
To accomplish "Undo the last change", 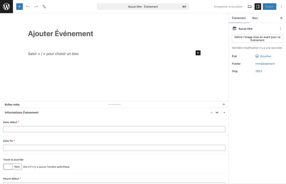I will pyautogui.click(x=28, y=7).
